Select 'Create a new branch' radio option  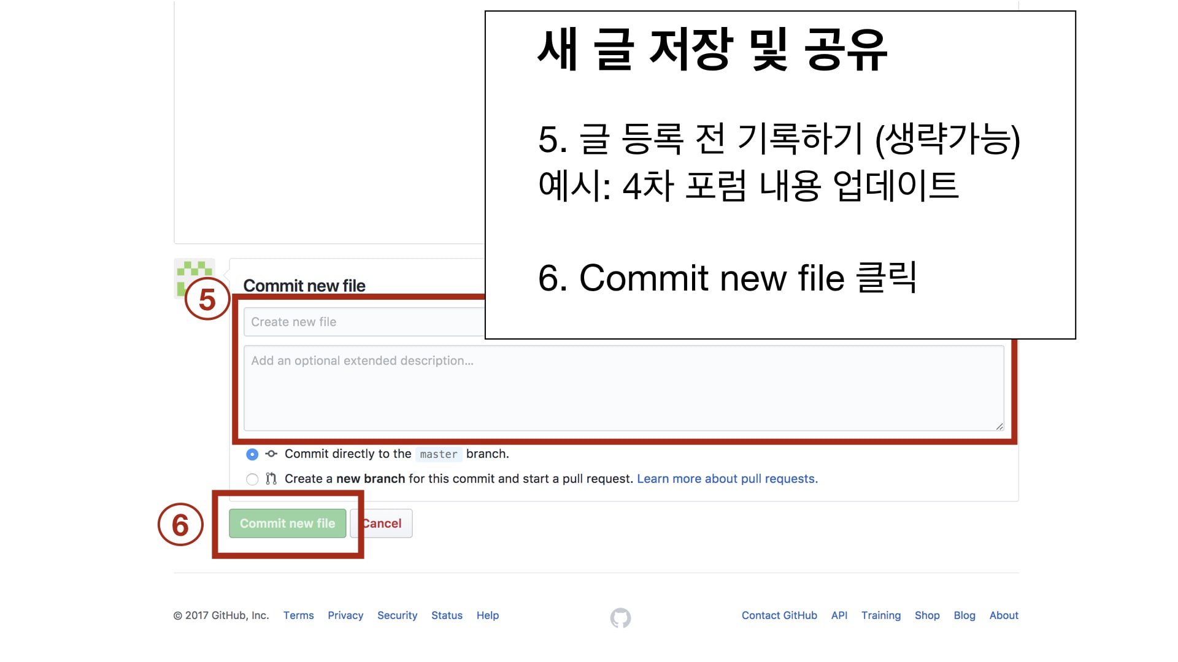[x=252, y=479]
